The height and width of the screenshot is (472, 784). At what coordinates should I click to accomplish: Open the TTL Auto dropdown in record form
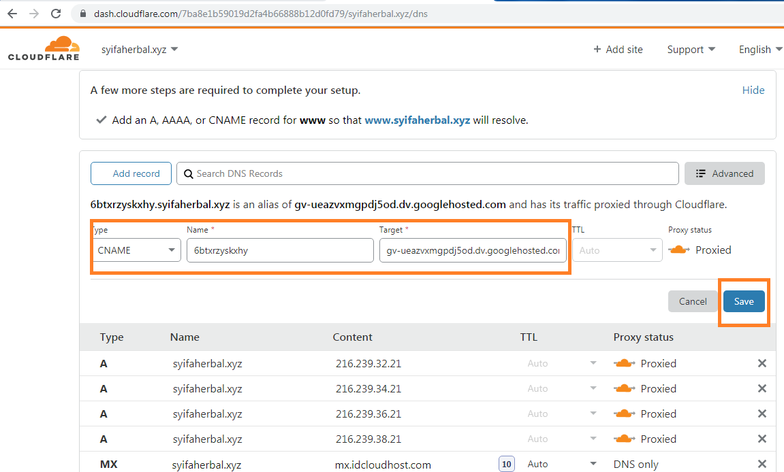point(618,250)
